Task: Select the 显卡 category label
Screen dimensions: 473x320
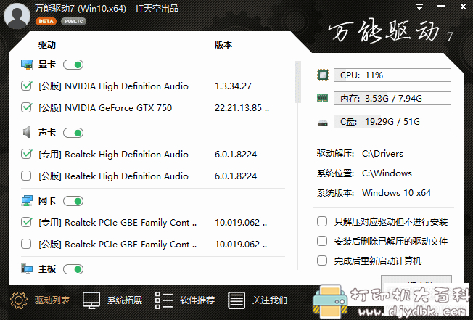Action: point(47,65)
